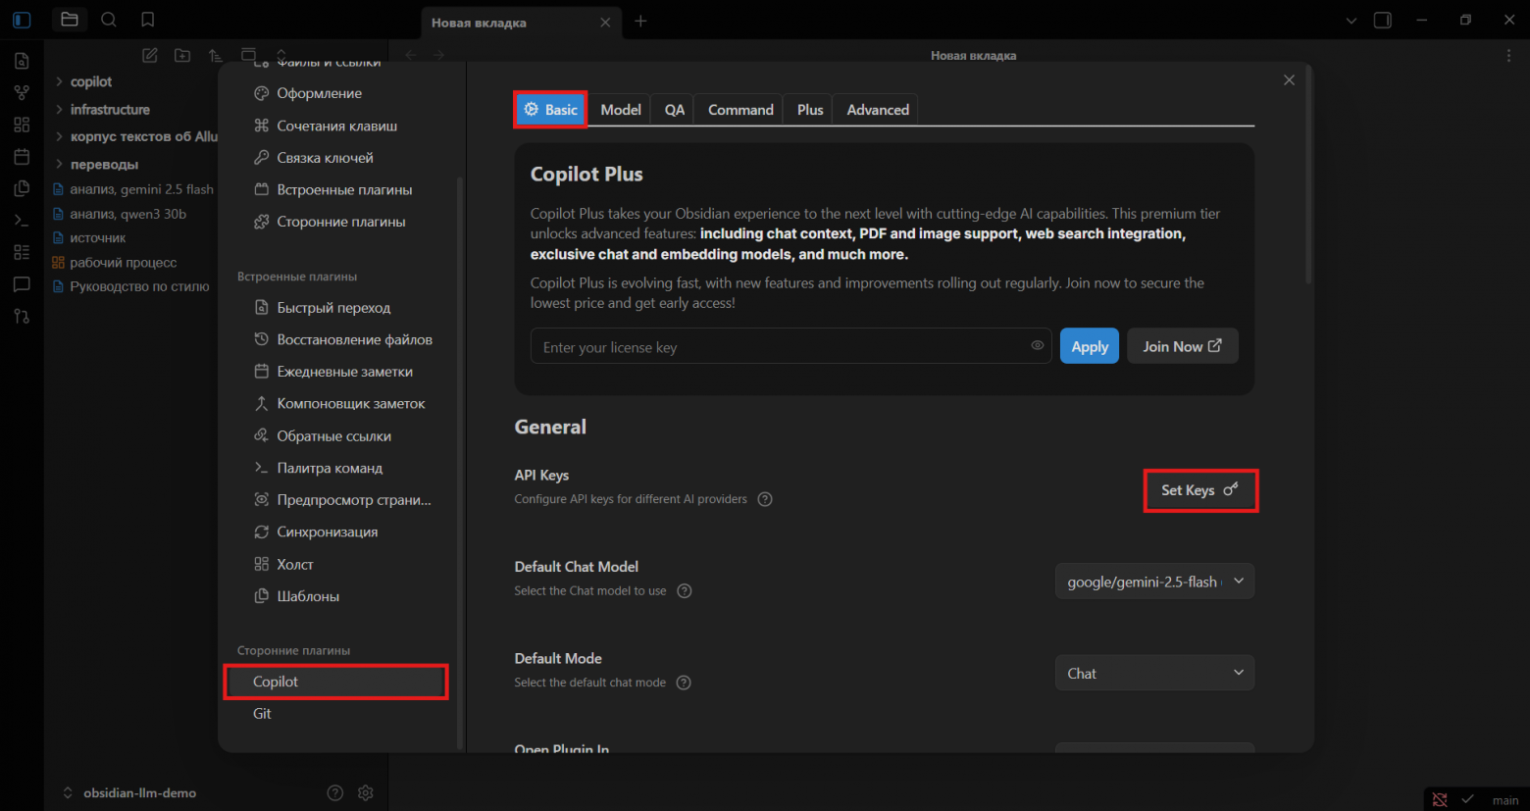Screen dimensions: 1530x811
Task: Expand the infrastructure folder
Action: [109, 110]
